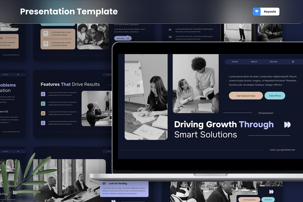
Task: Click the double-play icon above Exit Presentation
Action: 271,192
